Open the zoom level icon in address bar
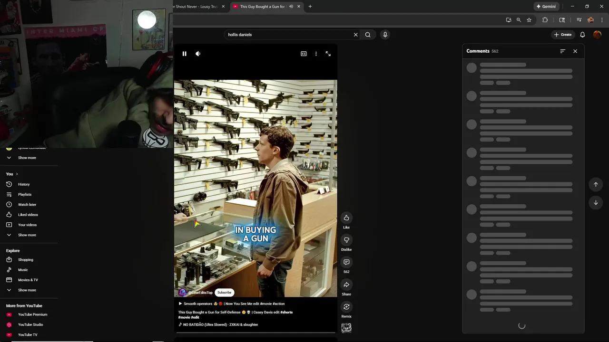This screenshot has height=342, width=609. pos(519,20)
